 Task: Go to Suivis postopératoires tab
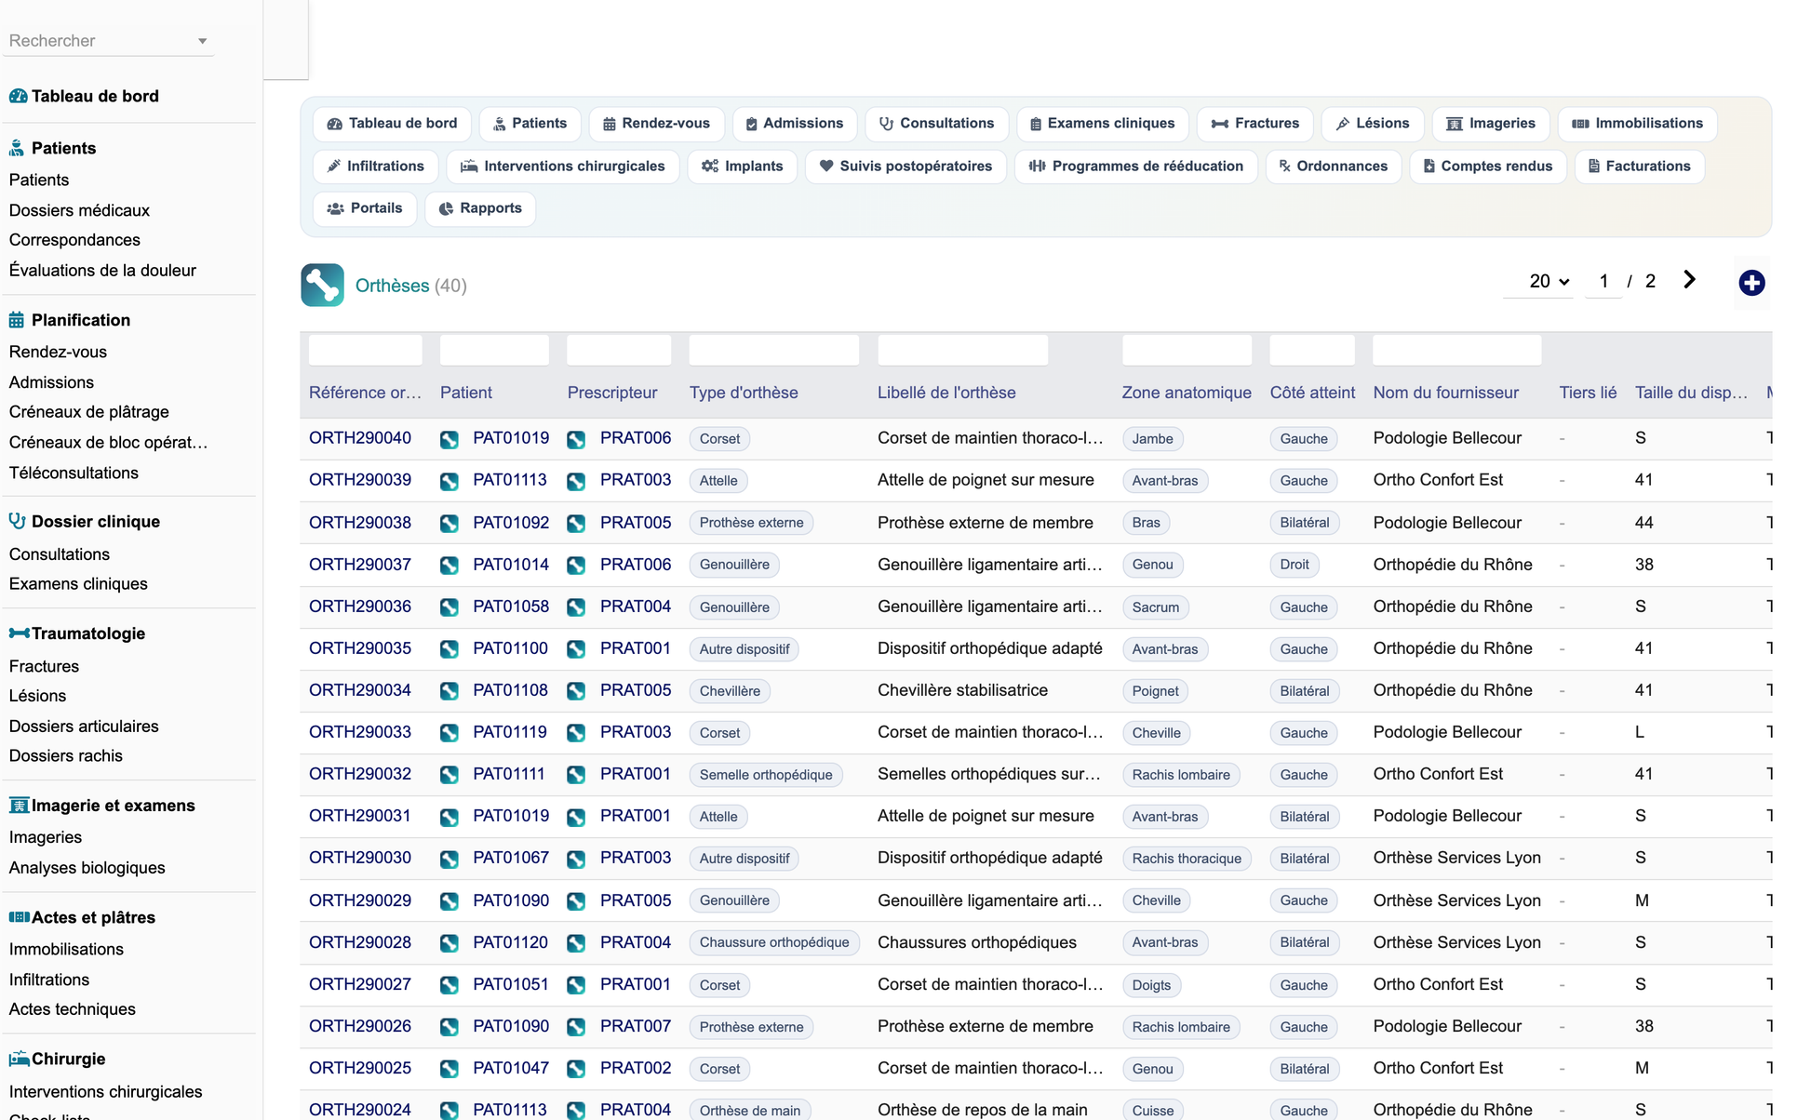click(905, 167)
